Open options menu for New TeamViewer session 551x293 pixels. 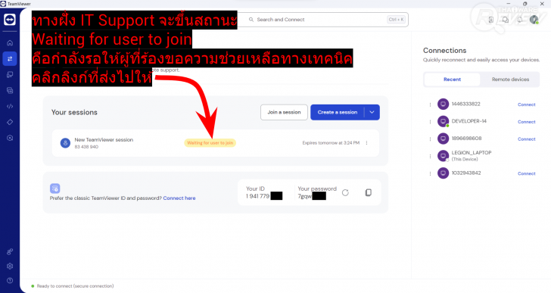(366, 143)
